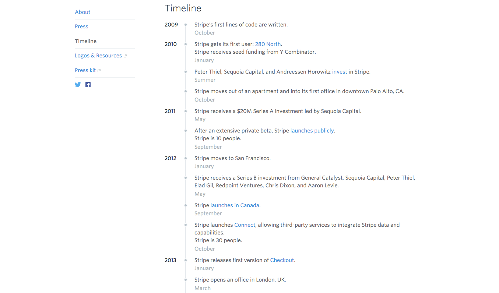
Task: Click external link icon beside Press kit
Action: 99,71
